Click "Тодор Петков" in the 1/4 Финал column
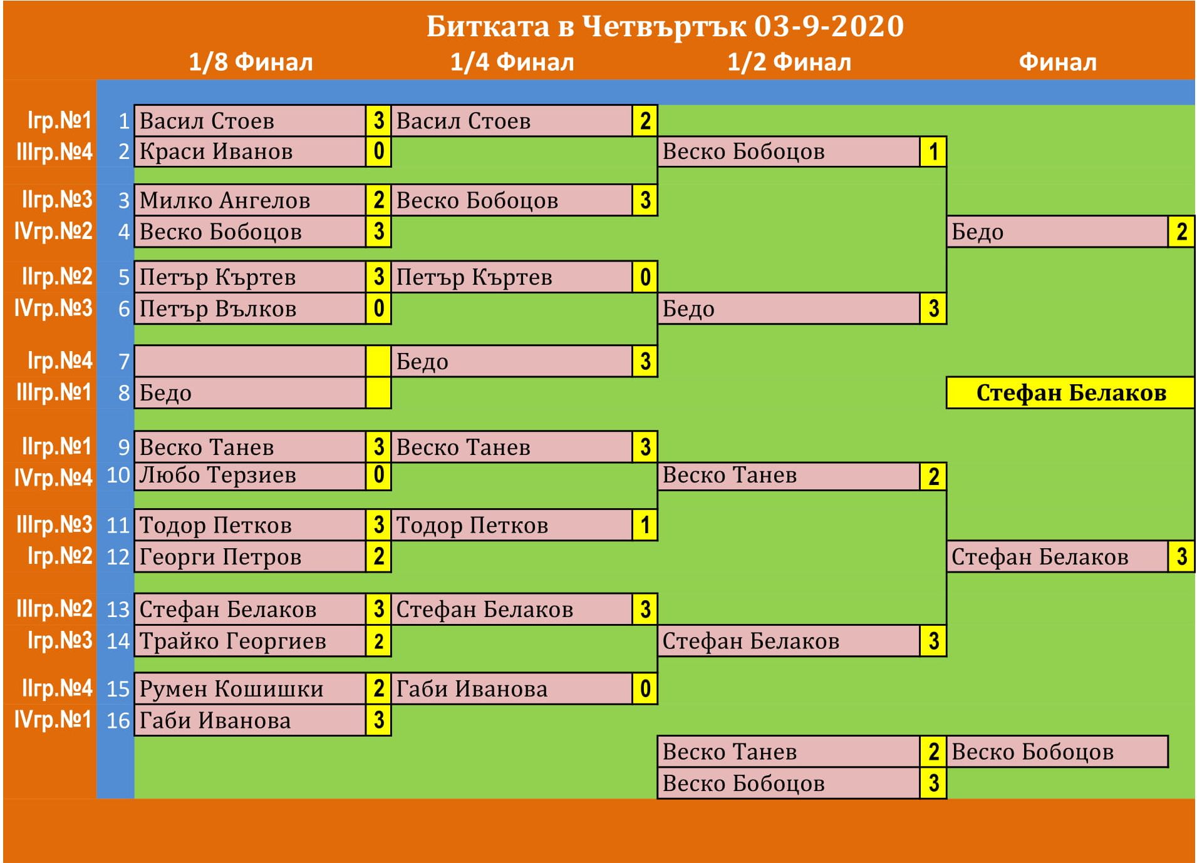This screenshot has width=1197, height=863. (512, 525)
